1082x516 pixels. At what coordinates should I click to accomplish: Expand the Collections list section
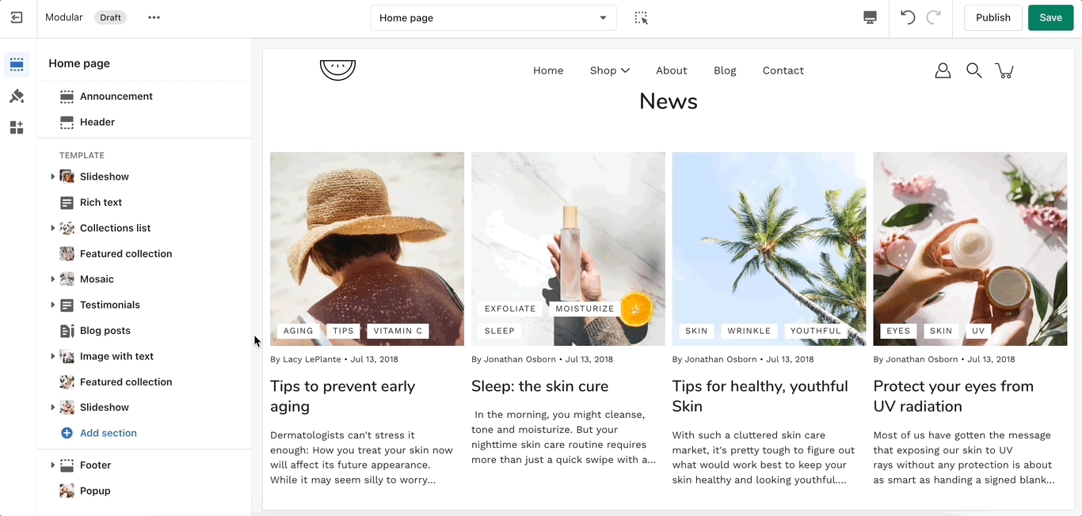pos(53,228)
